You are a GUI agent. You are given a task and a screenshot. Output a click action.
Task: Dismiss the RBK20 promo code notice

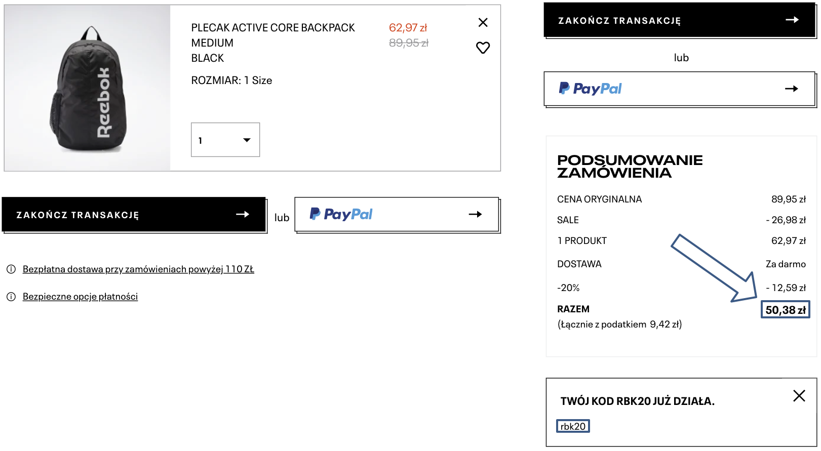(799, 396)
